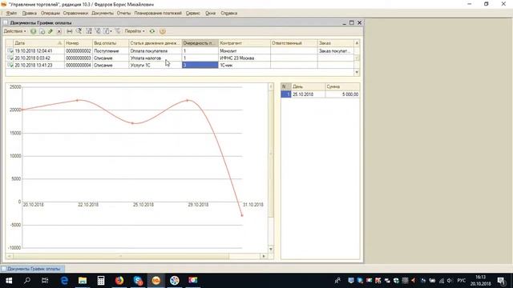Click the green Refresh list icon
Viewport: 513px width, 288px height.
(152, 31)
